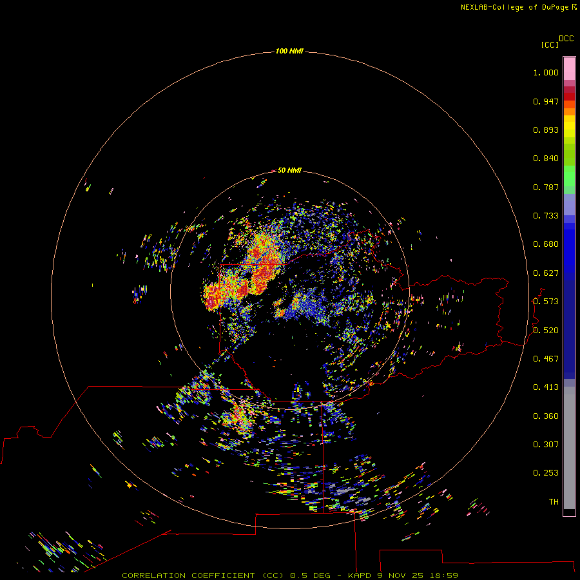Click the 0.520 legend value
This screenshot has width=580, height=580.
[x=546, y=331]
